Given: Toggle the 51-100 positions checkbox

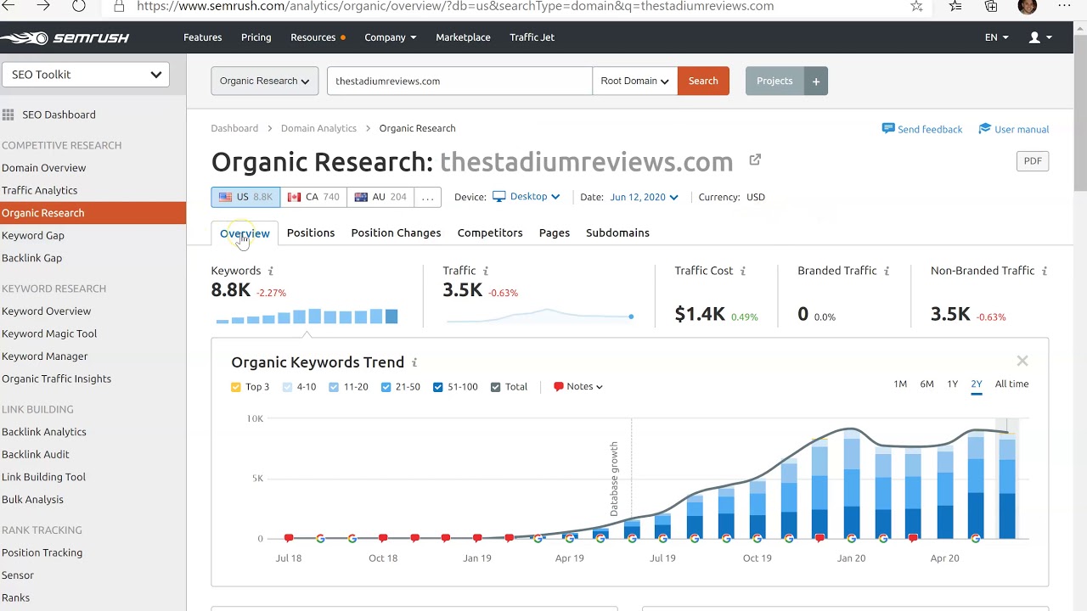Looking at the screenshot, I should point(438,387).
